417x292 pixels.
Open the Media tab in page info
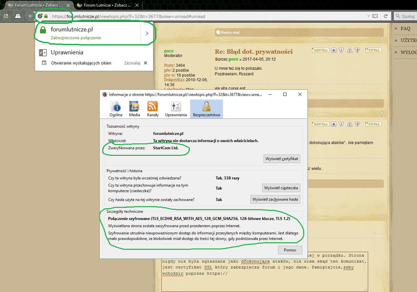coord(134,109)
